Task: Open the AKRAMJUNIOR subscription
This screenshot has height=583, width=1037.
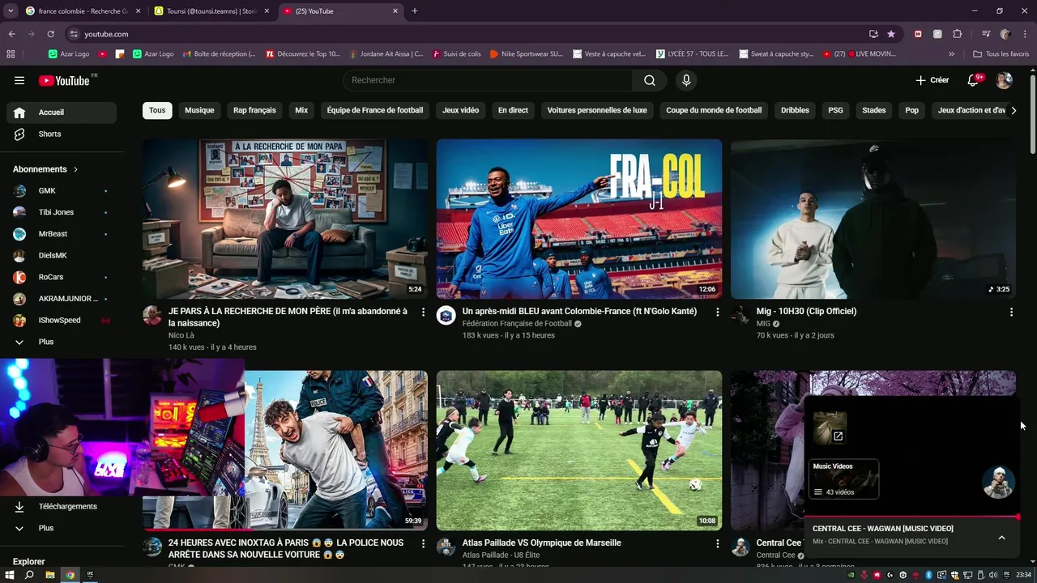Action: pos(62,299)
